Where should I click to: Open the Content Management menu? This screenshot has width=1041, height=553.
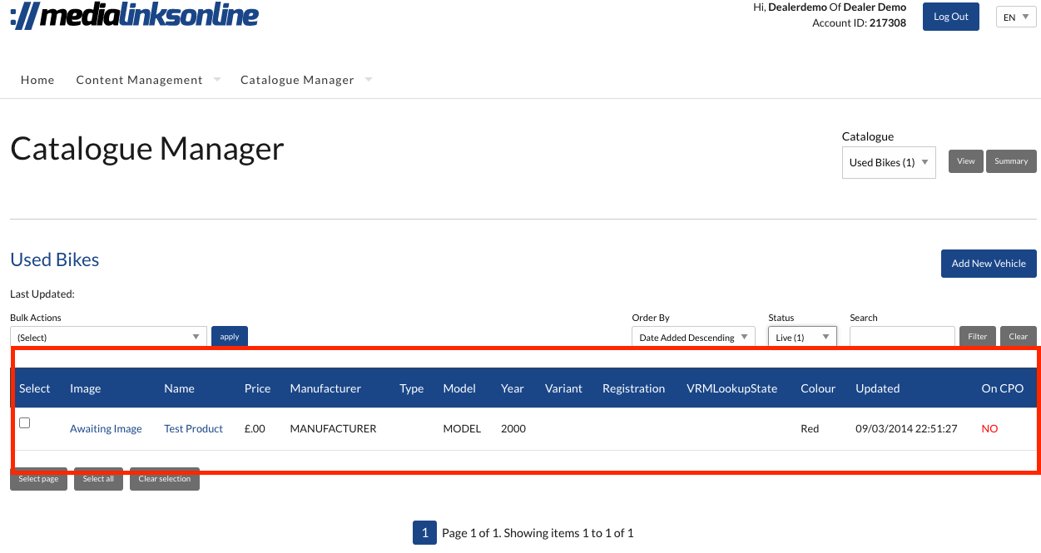(x=140, y=80)
